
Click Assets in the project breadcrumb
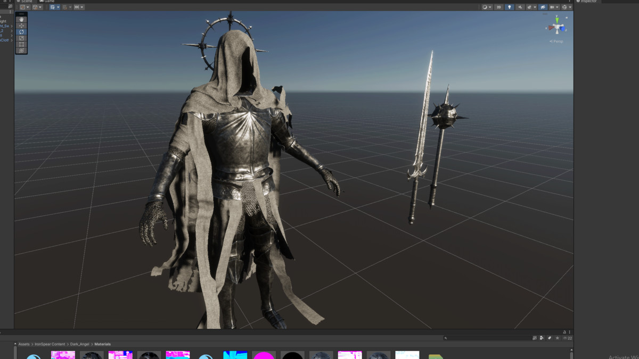(24, 344)
